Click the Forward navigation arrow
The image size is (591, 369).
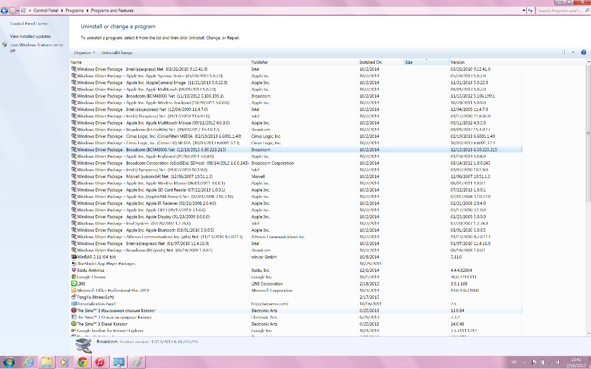tap(13, 10)
